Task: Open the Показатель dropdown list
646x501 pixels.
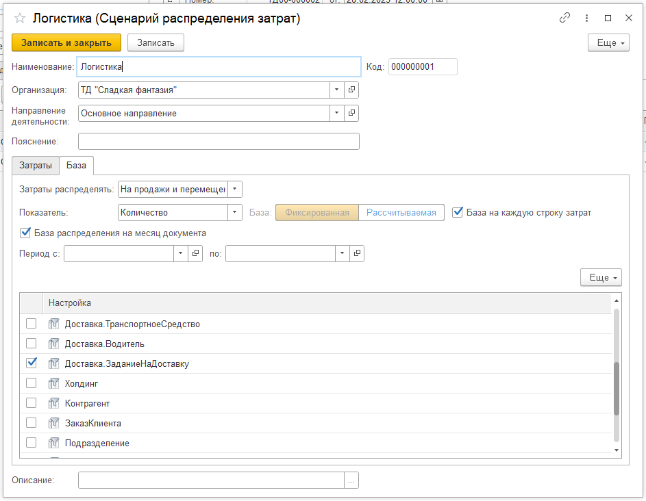Action: pyautogui.click(x=235, y=212)
